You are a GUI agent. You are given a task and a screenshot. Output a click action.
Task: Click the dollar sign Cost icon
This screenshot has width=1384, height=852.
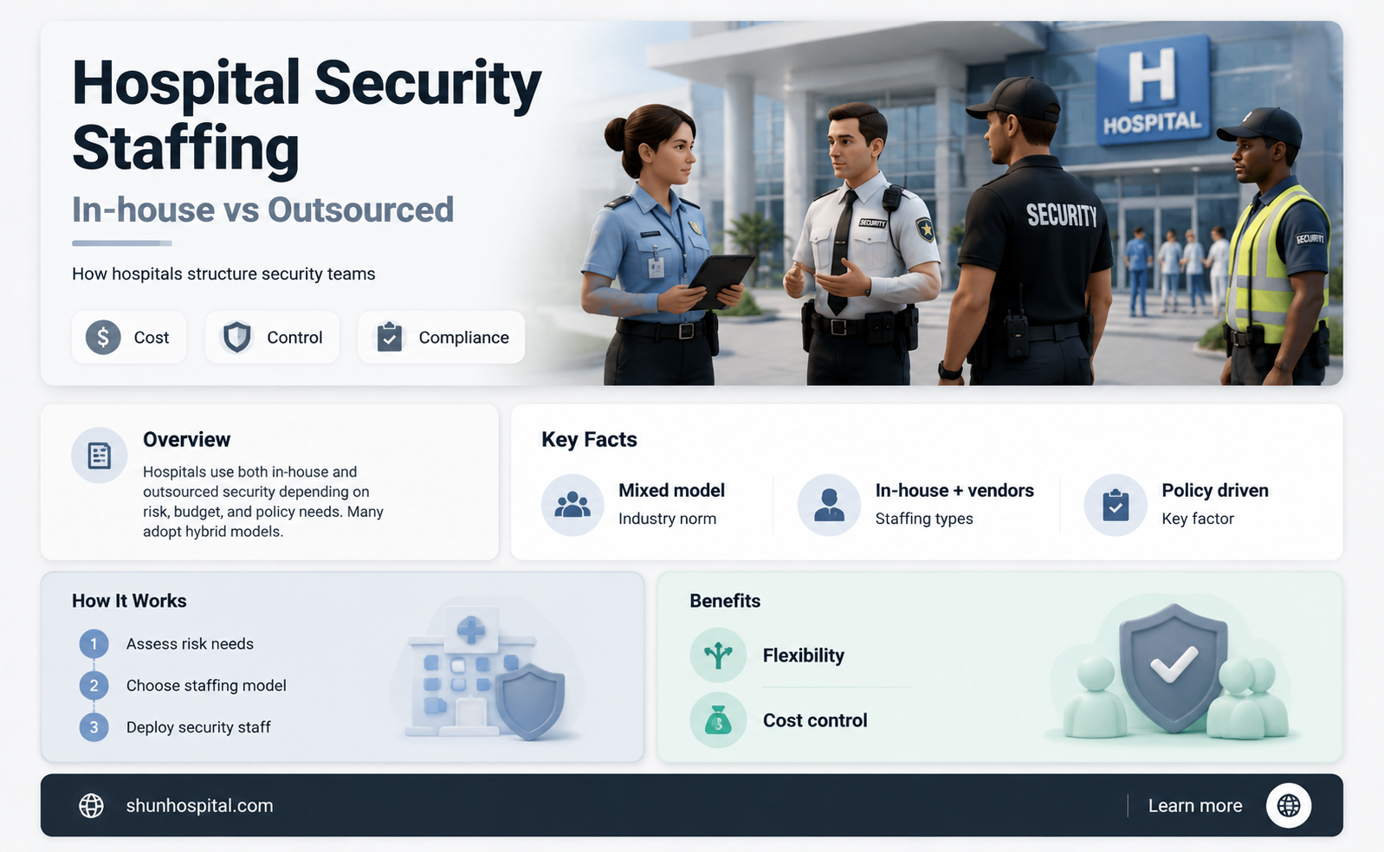103,337
